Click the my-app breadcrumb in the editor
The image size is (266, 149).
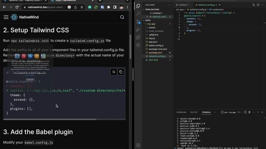click(180, 10)
